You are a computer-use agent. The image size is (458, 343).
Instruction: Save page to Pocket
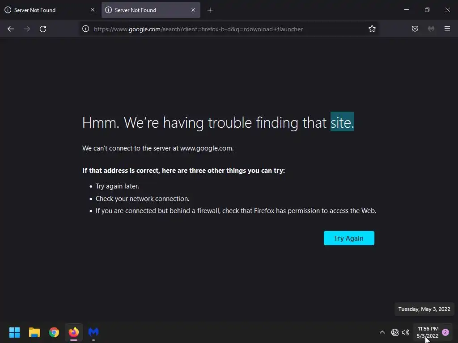415,29
